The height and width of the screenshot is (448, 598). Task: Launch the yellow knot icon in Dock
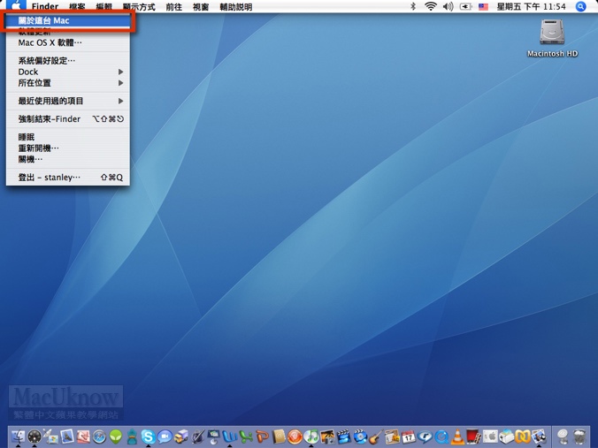point(523,437)
